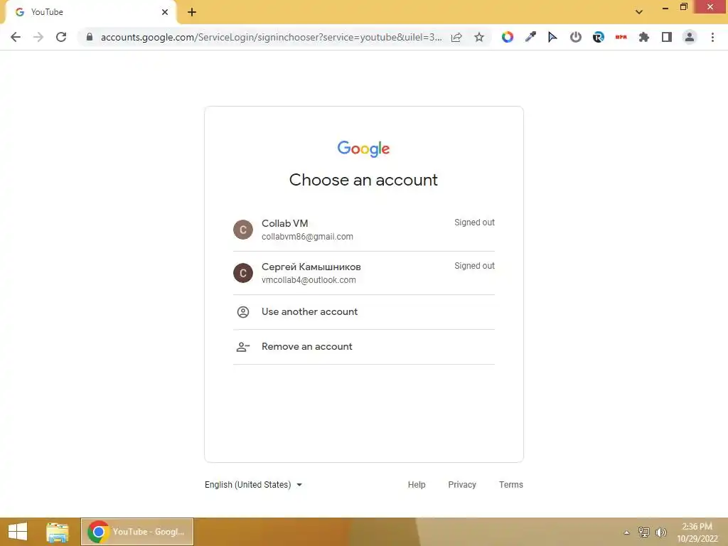This screenshot has height=546, width=728.
Task: Click the browser back arrow
Action: click(16, 37)
